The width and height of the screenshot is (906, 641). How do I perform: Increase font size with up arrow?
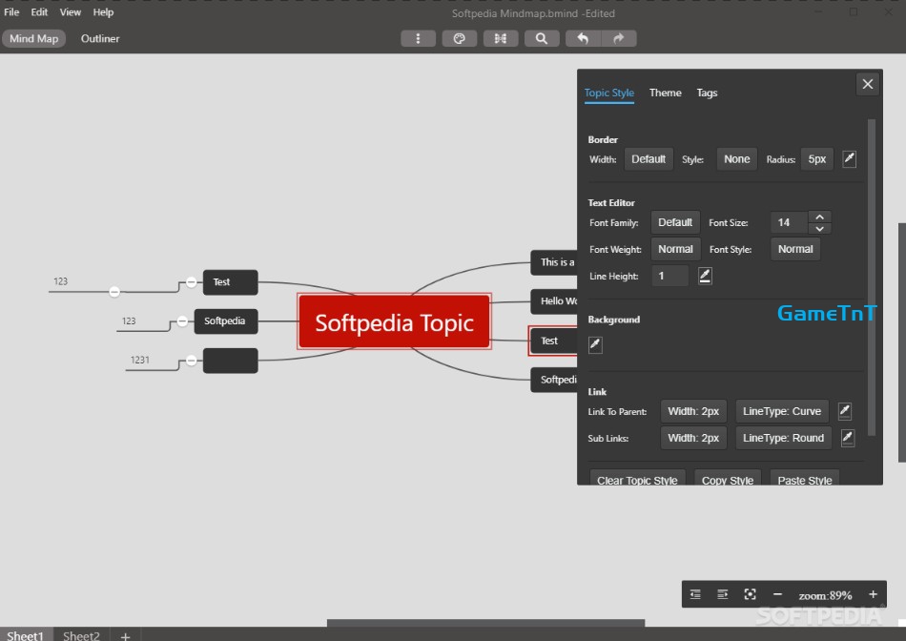819,217
